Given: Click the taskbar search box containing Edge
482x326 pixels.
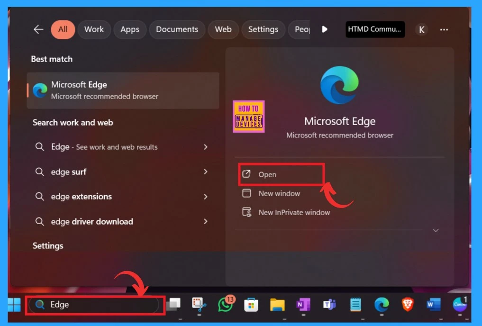Looking at the screenshot, I should coord(95,305).
